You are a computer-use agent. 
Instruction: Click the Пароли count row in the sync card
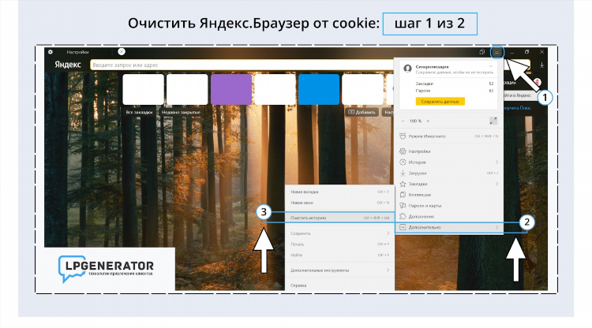coord(454,91)
